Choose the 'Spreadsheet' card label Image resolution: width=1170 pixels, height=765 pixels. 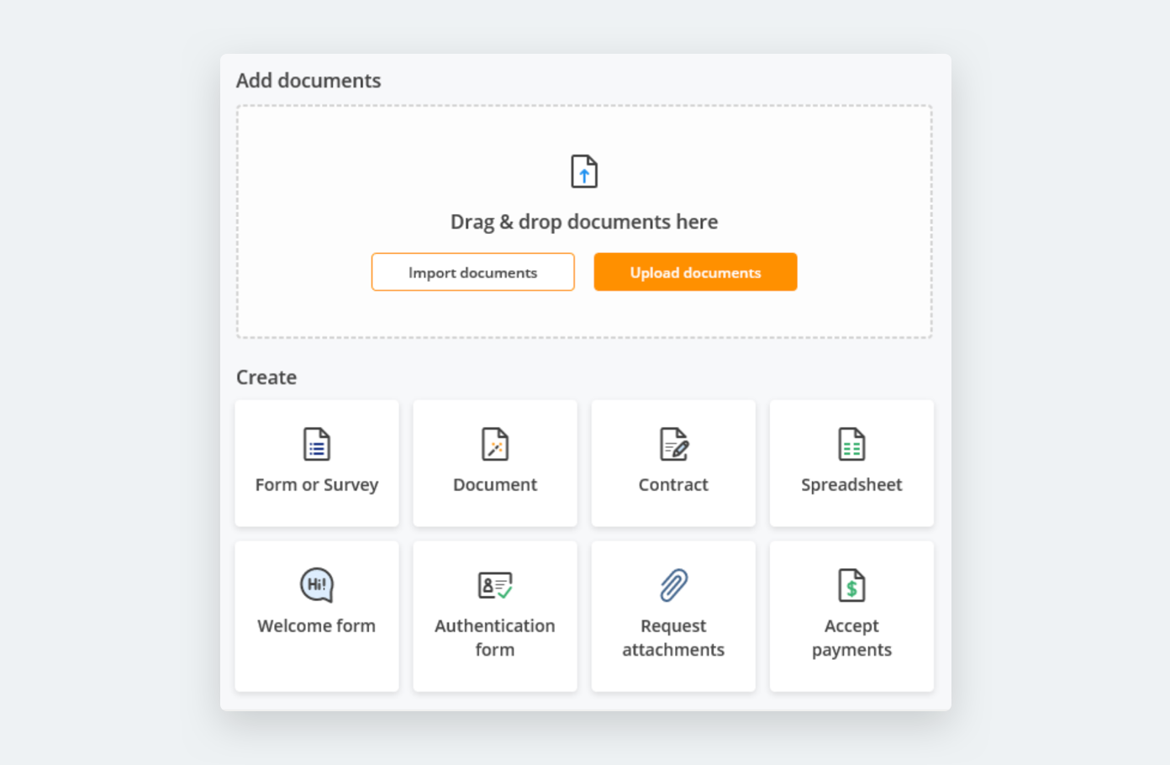point(851,485)
